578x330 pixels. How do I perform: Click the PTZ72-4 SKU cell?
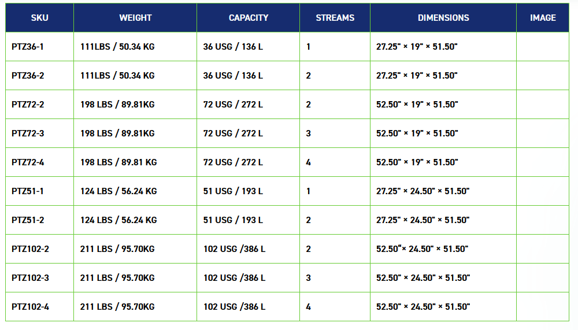pos(28,162)
